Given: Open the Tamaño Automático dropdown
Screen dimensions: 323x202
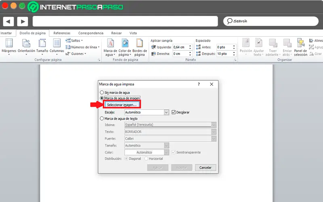Looking at the screenshot, I should [x=166, y=145].
